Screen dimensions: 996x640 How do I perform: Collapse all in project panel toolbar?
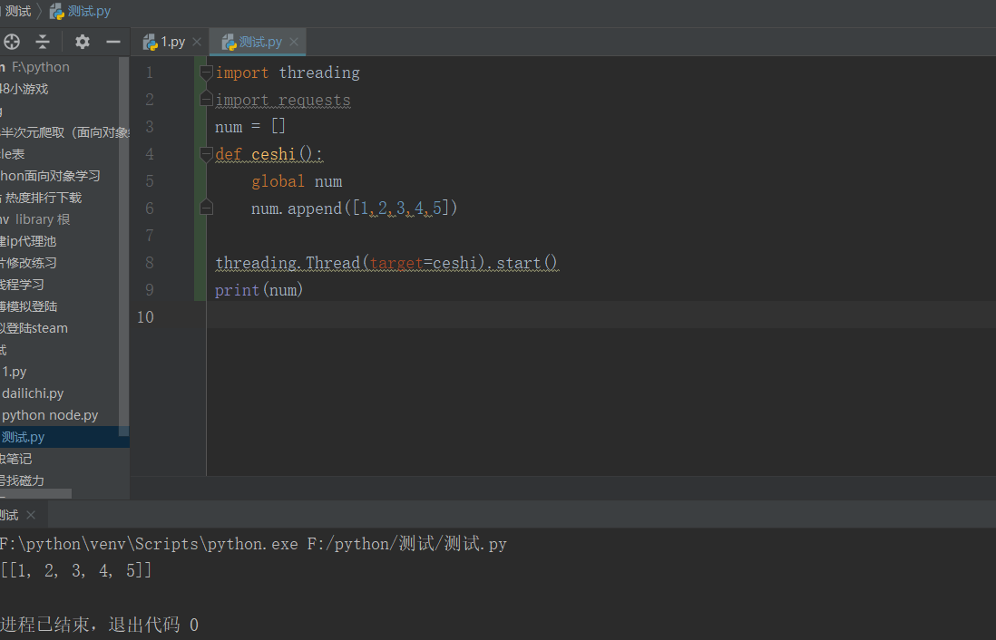coord(43,42)
